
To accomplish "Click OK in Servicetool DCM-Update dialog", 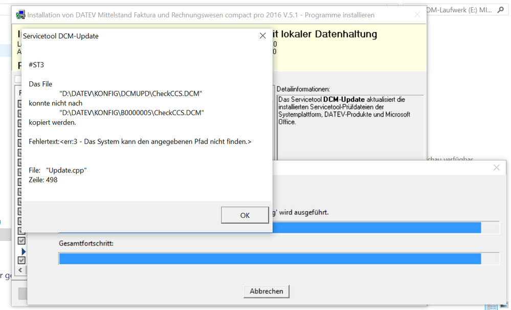I will tap(245, 215).
